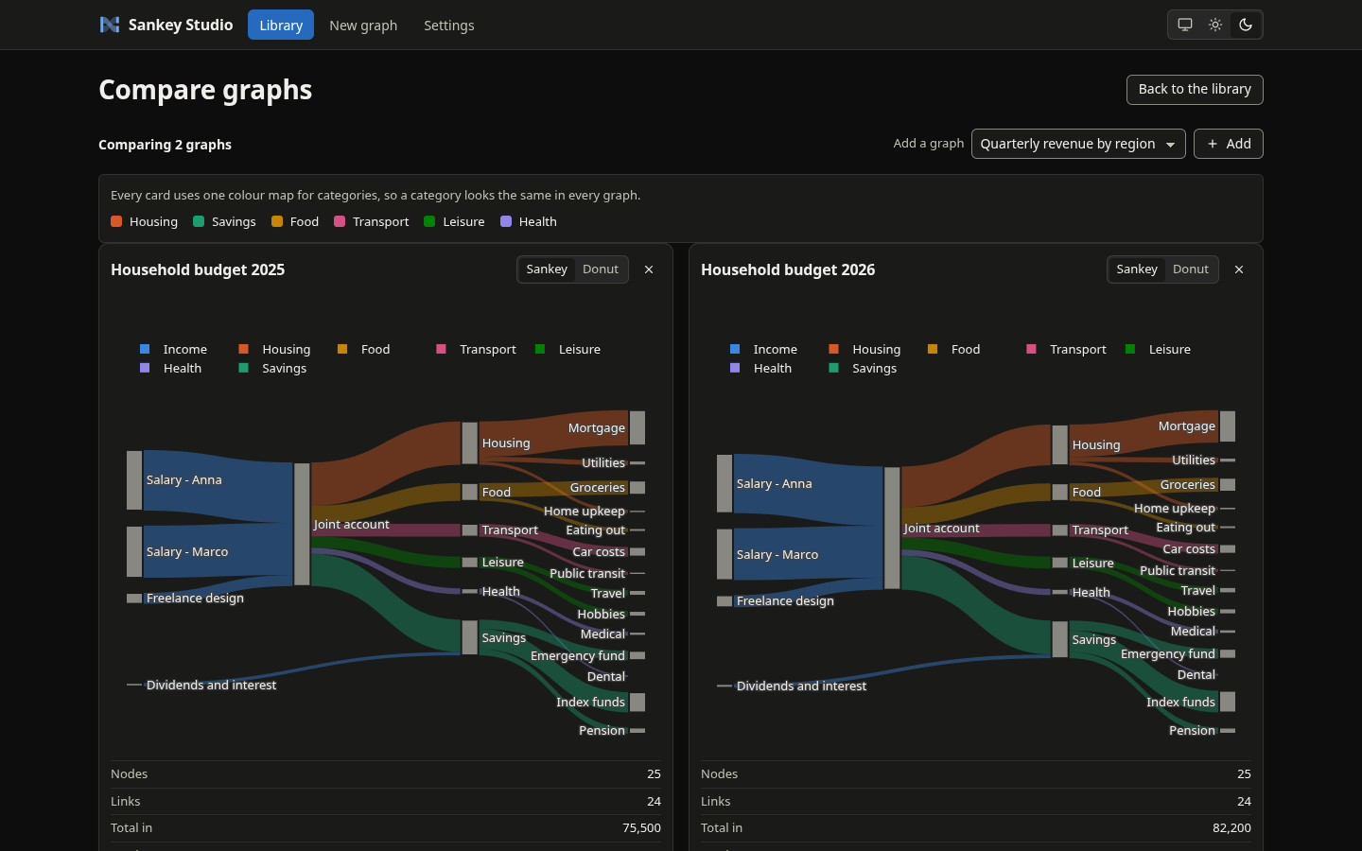This screenshot has width=1362, height=851.
Task: Click the Food swatch in shared colour map
Action: [277, 221]
